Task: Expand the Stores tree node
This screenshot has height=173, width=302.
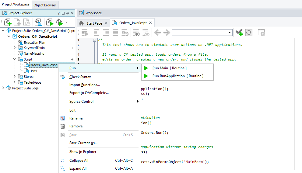Action: click(15, 77)
